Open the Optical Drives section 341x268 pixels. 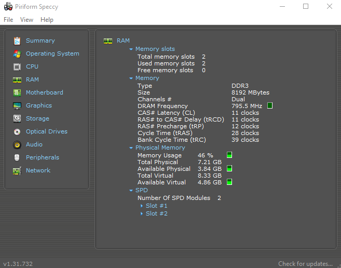coord(47,131)
